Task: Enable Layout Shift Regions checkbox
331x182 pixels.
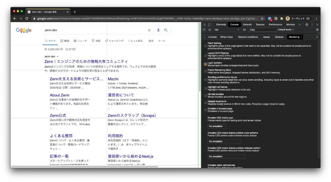Action: 205,56
